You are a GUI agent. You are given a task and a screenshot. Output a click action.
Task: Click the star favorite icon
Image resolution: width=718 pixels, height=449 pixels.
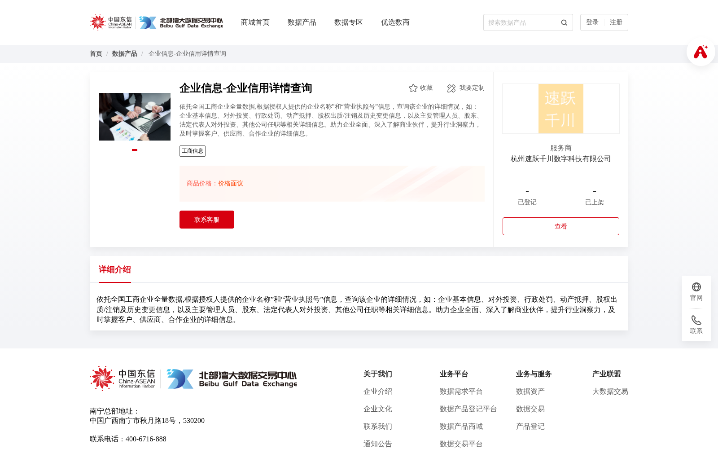tap(413, 88)
